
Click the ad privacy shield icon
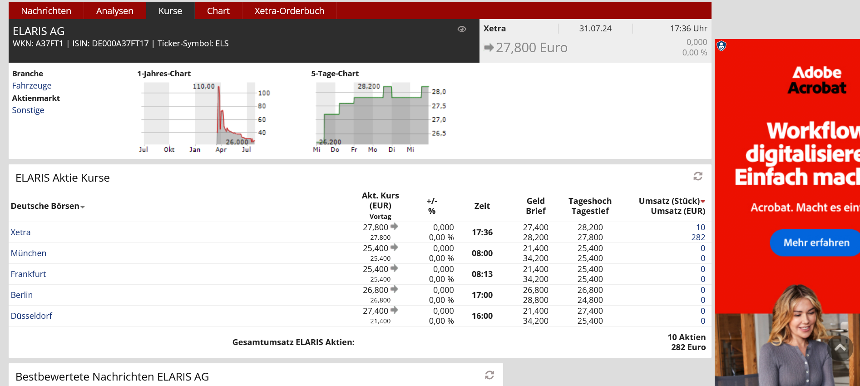click(x=722, y=46)
